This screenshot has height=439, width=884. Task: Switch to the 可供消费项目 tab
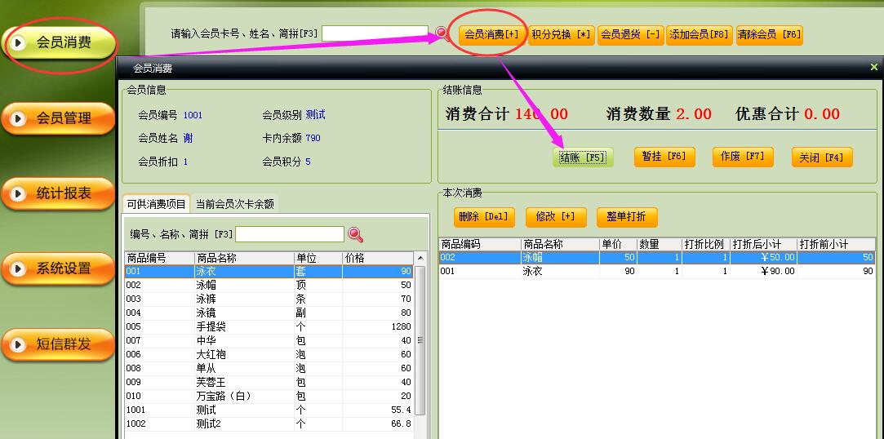[x=156, y=204]
